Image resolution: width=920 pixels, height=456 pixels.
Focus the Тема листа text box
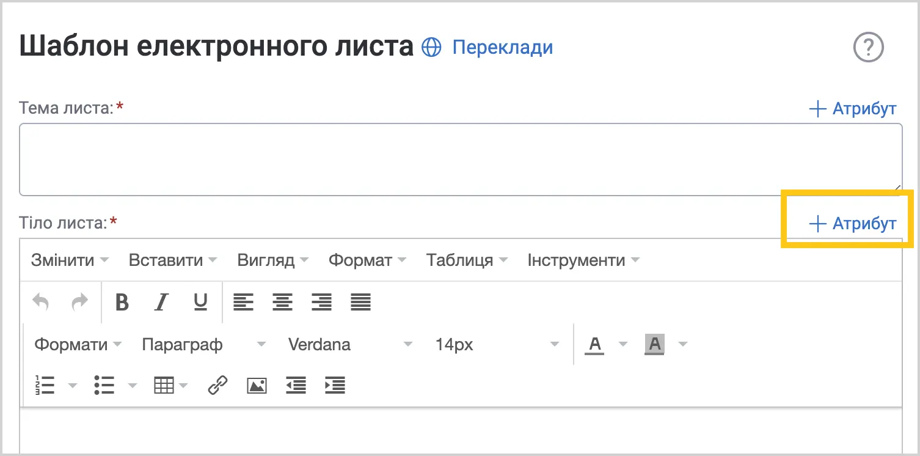461,160
